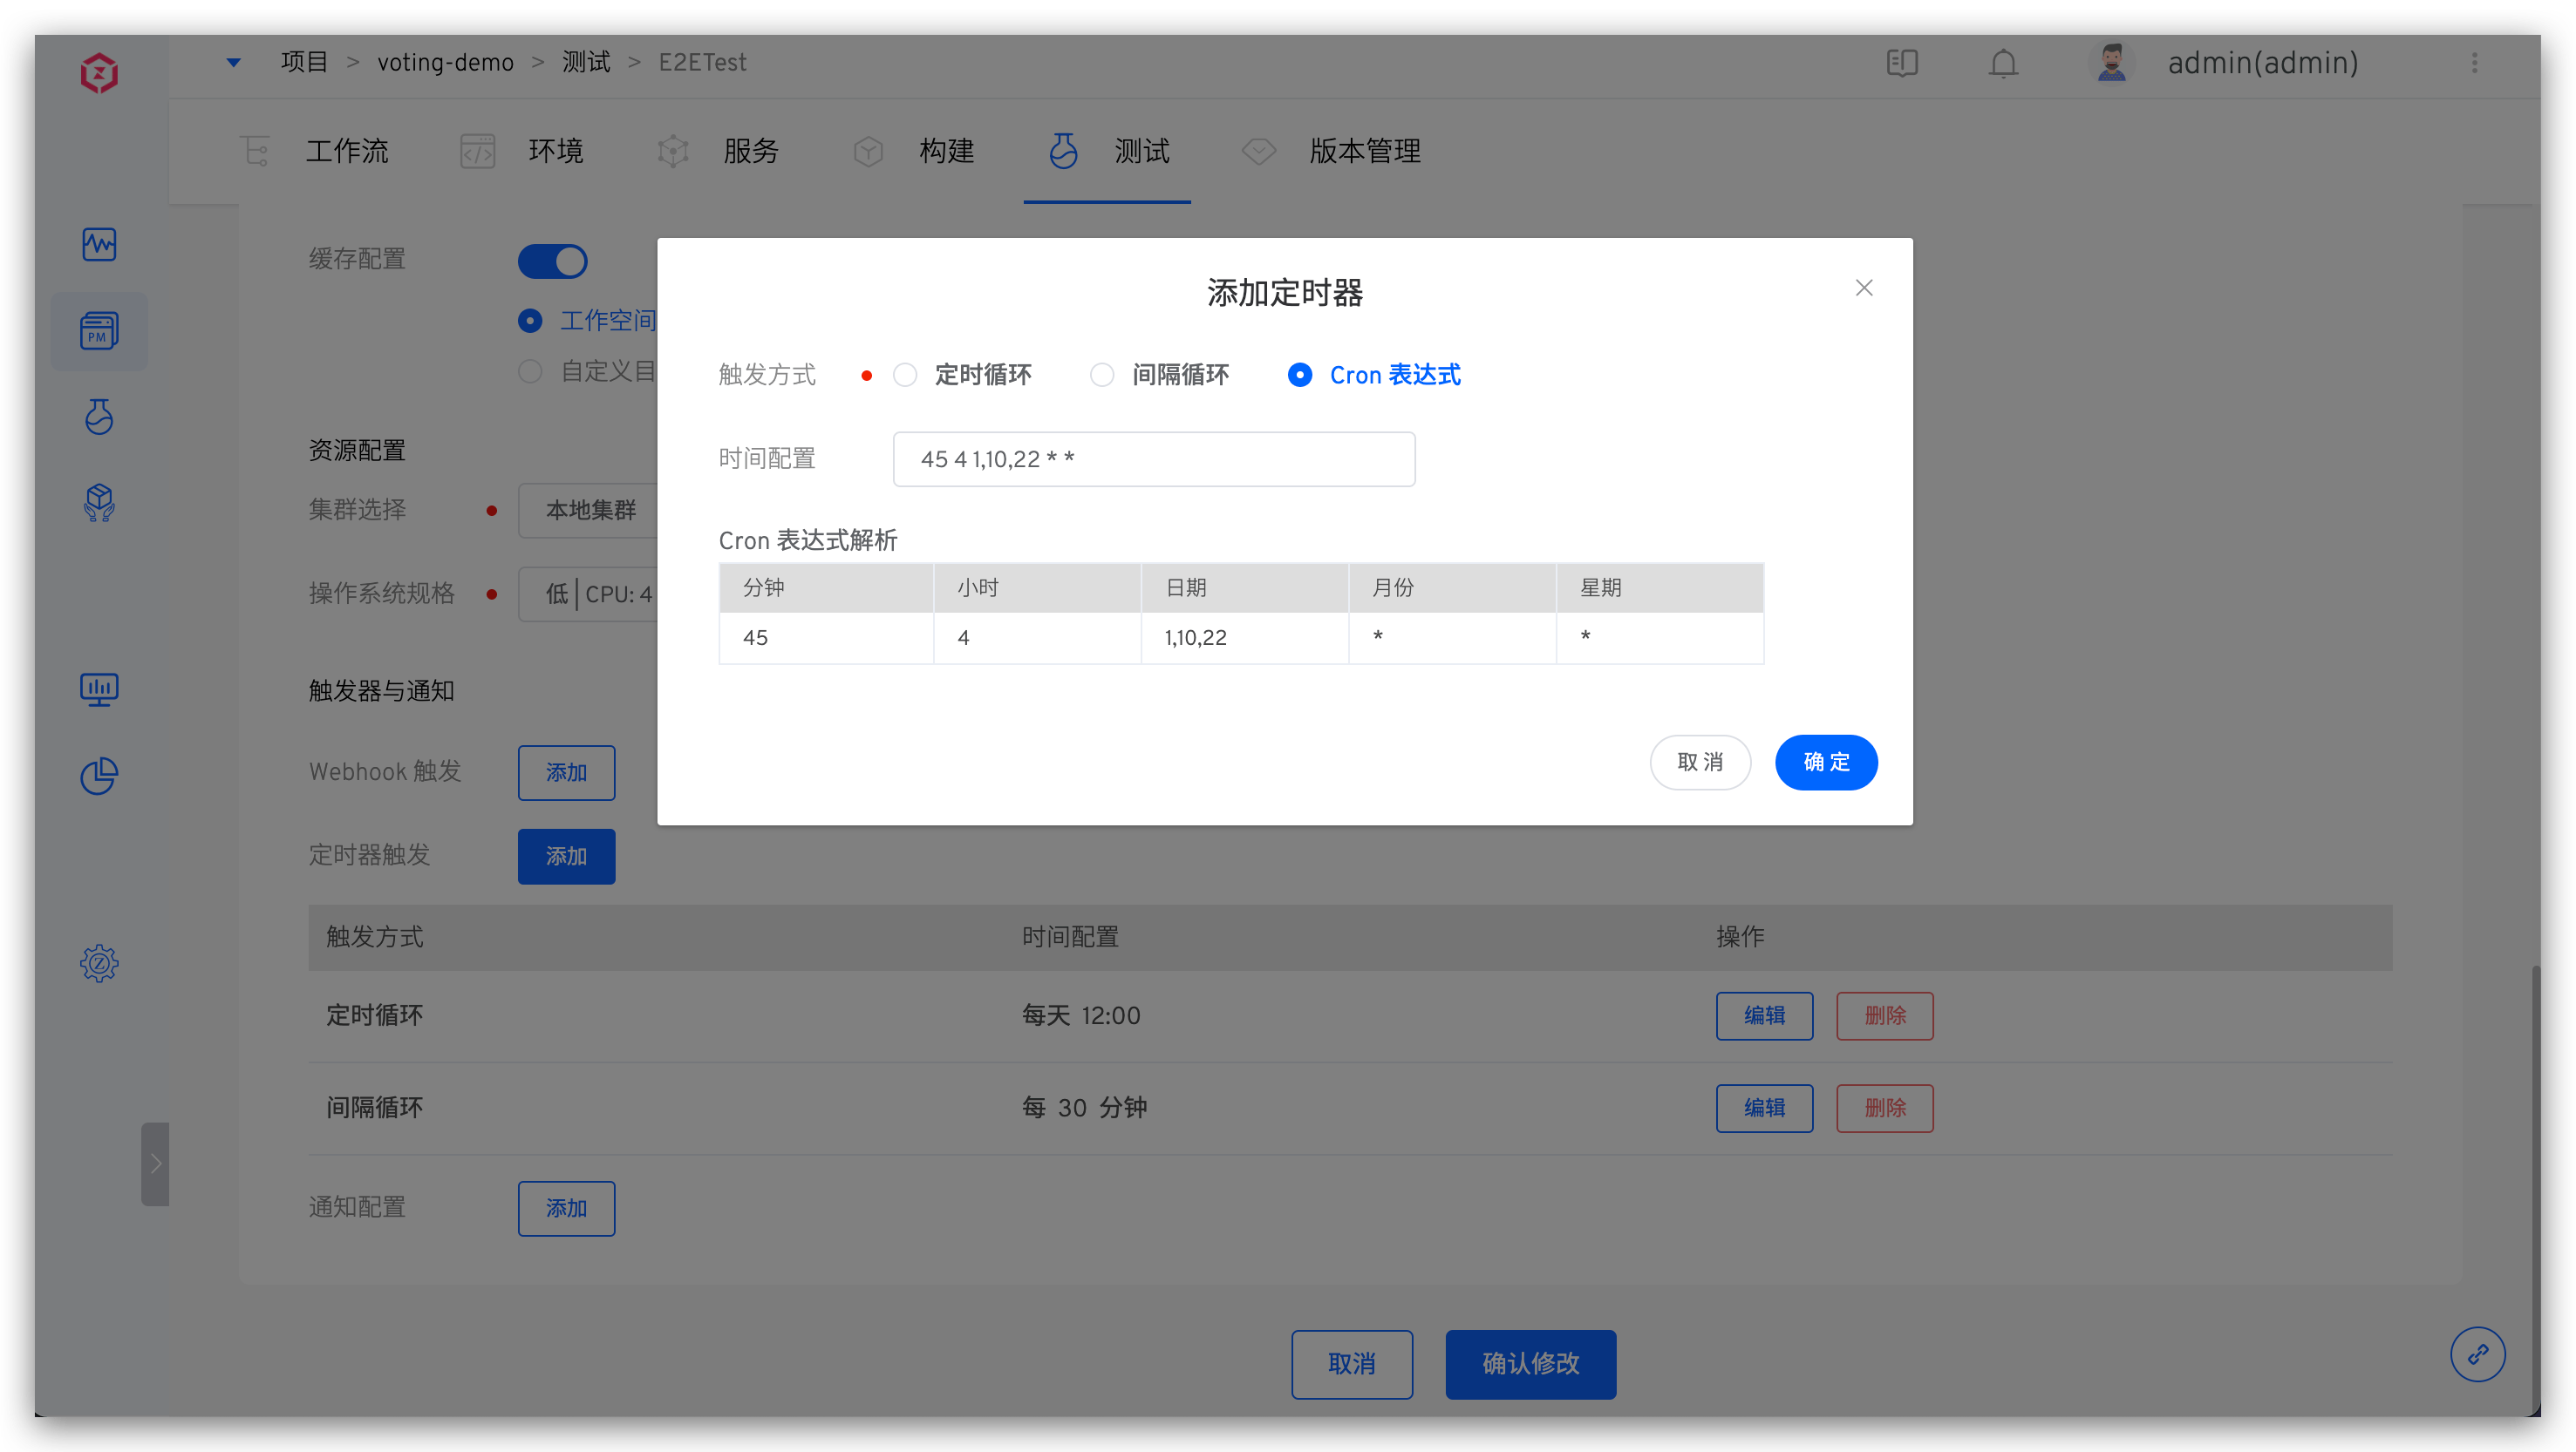Open the pie chart insights icon
Image resolution: width=2576 pixels, height=1452 pixels.
point(99,776)
